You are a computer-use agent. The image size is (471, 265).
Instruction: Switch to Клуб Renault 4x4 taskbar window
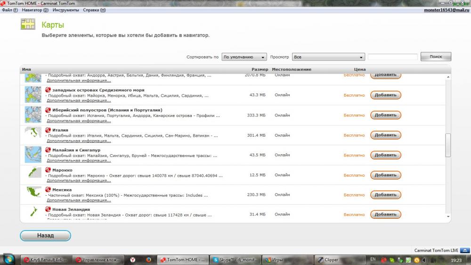[x=46, y=260]
